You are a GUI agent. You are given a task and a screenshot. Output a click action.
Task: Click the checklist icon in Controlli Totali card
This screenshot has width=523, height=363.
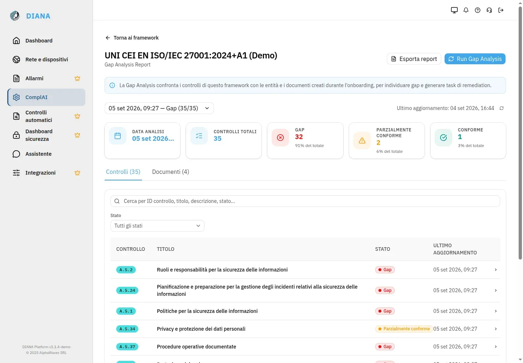tap(199, 136)
